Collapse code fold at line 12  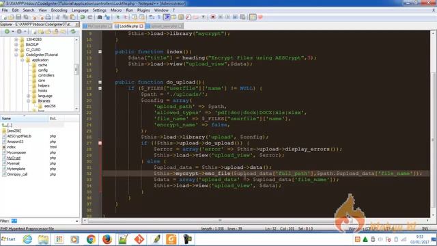pyautogui.click(x=100, y=52)
